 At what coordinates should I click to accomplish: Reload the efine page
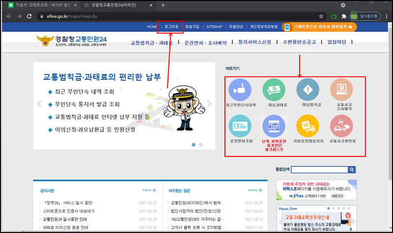[x=29, y=16]
